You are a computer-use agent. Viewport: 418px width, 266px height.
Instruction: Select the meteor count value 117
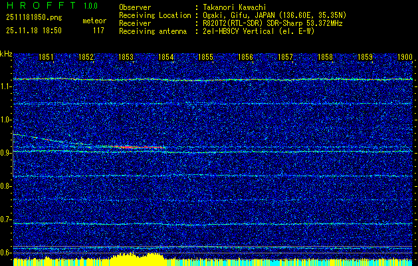(98, 30)
